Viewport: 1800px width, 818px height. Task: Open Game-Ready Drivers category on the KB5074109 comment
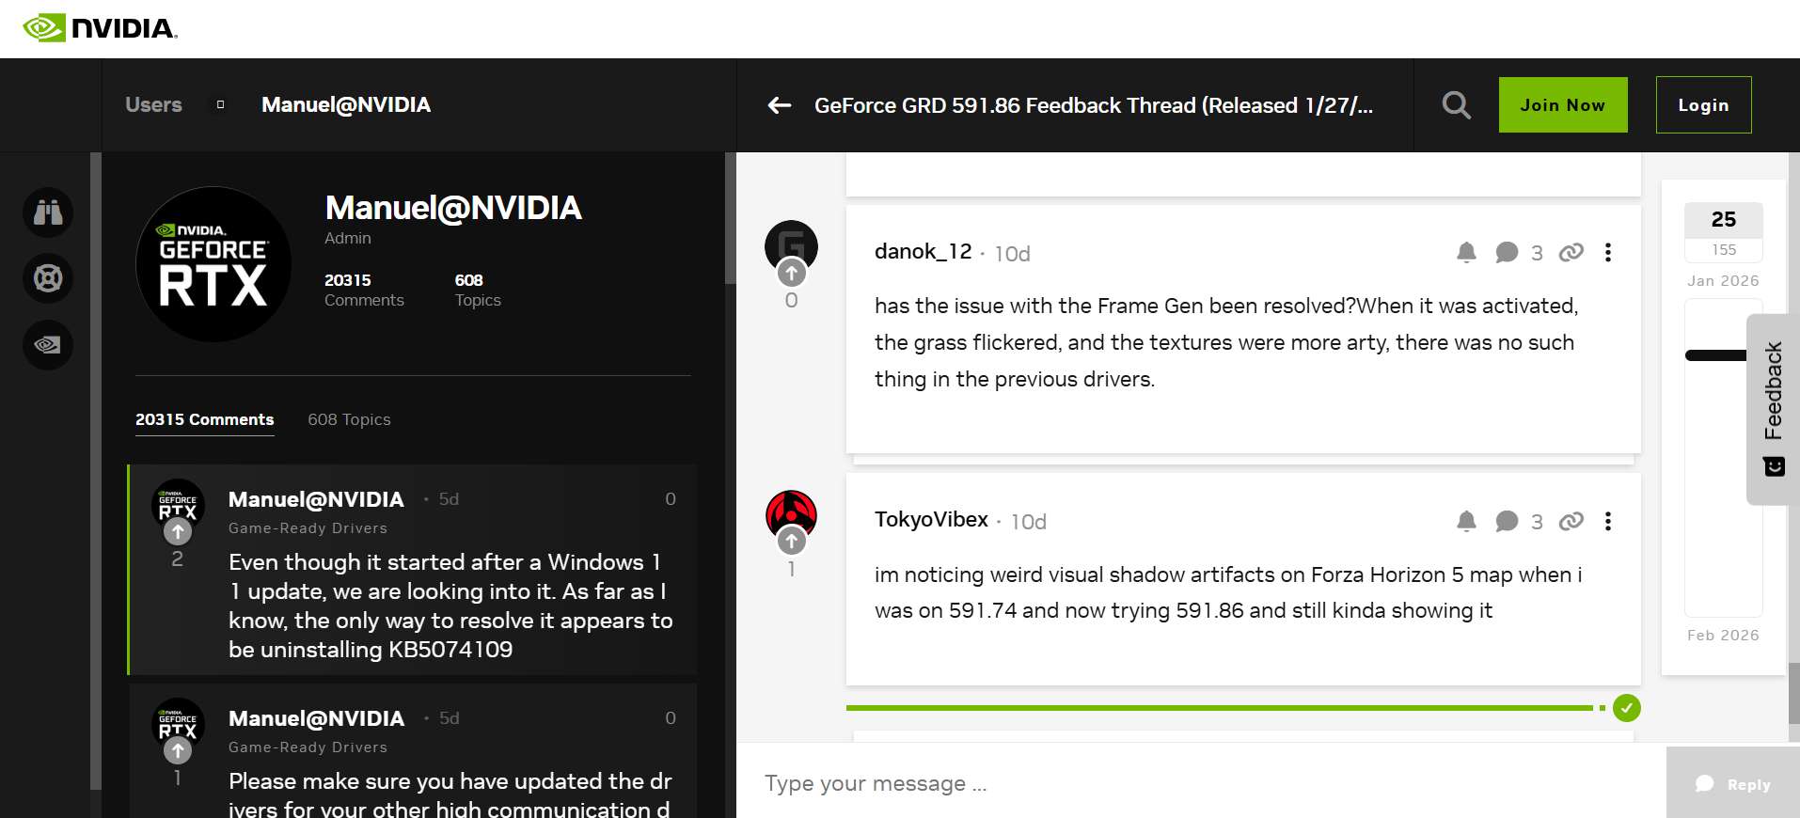[x=308, y=528]
